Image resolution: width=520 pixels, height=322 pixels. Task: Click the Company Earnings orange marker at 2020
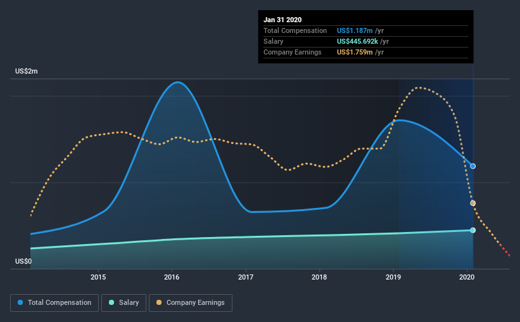click(x=473, y=203)
